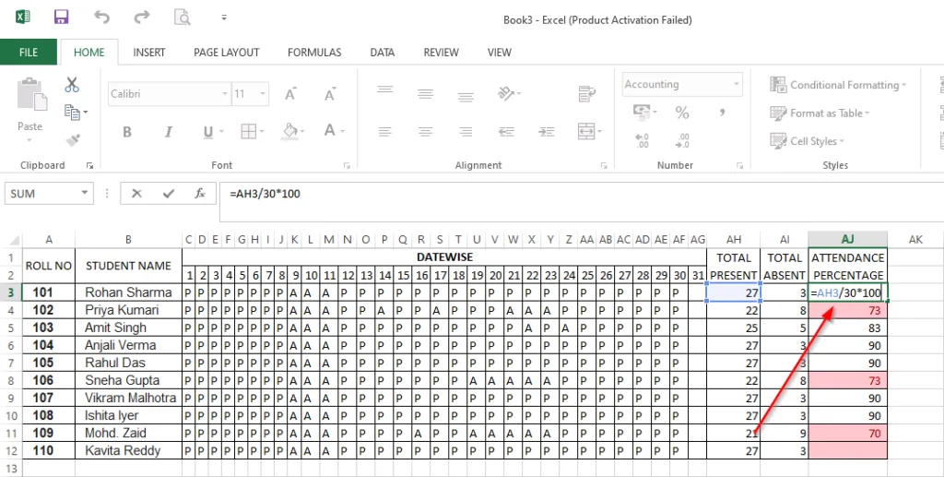Viewport: 944px width, 477px height.
Task: Open the Font dialog launcher
Action: point(347,166)
